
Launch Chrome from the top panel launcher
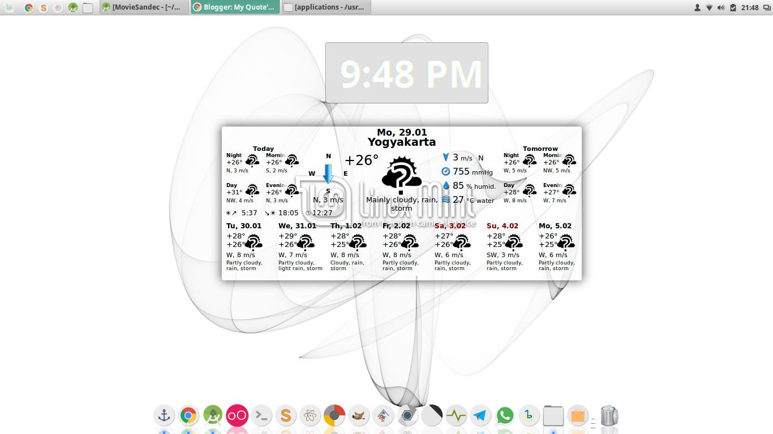(29, 8)
